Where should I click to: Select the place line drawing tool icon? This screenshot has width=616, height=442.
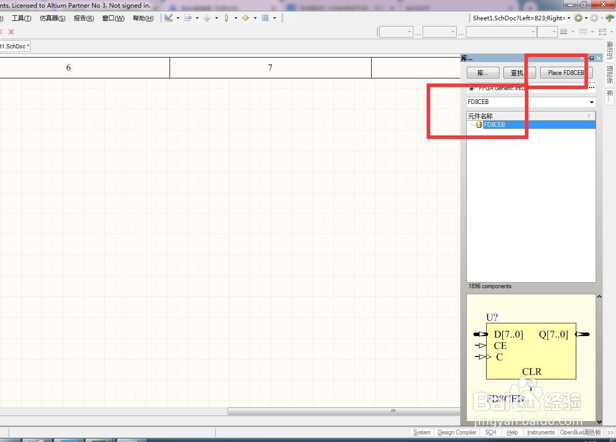click(x=169, y=18)
